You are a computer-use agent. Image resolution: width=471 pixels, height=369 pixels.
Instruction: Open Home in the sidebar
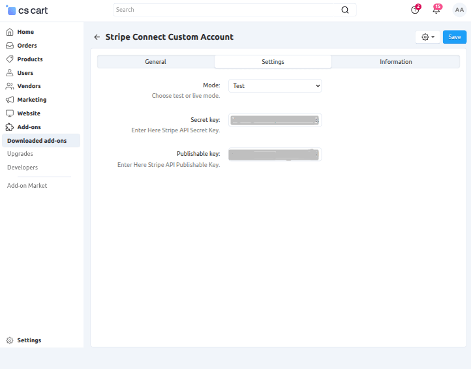(25, 32)
